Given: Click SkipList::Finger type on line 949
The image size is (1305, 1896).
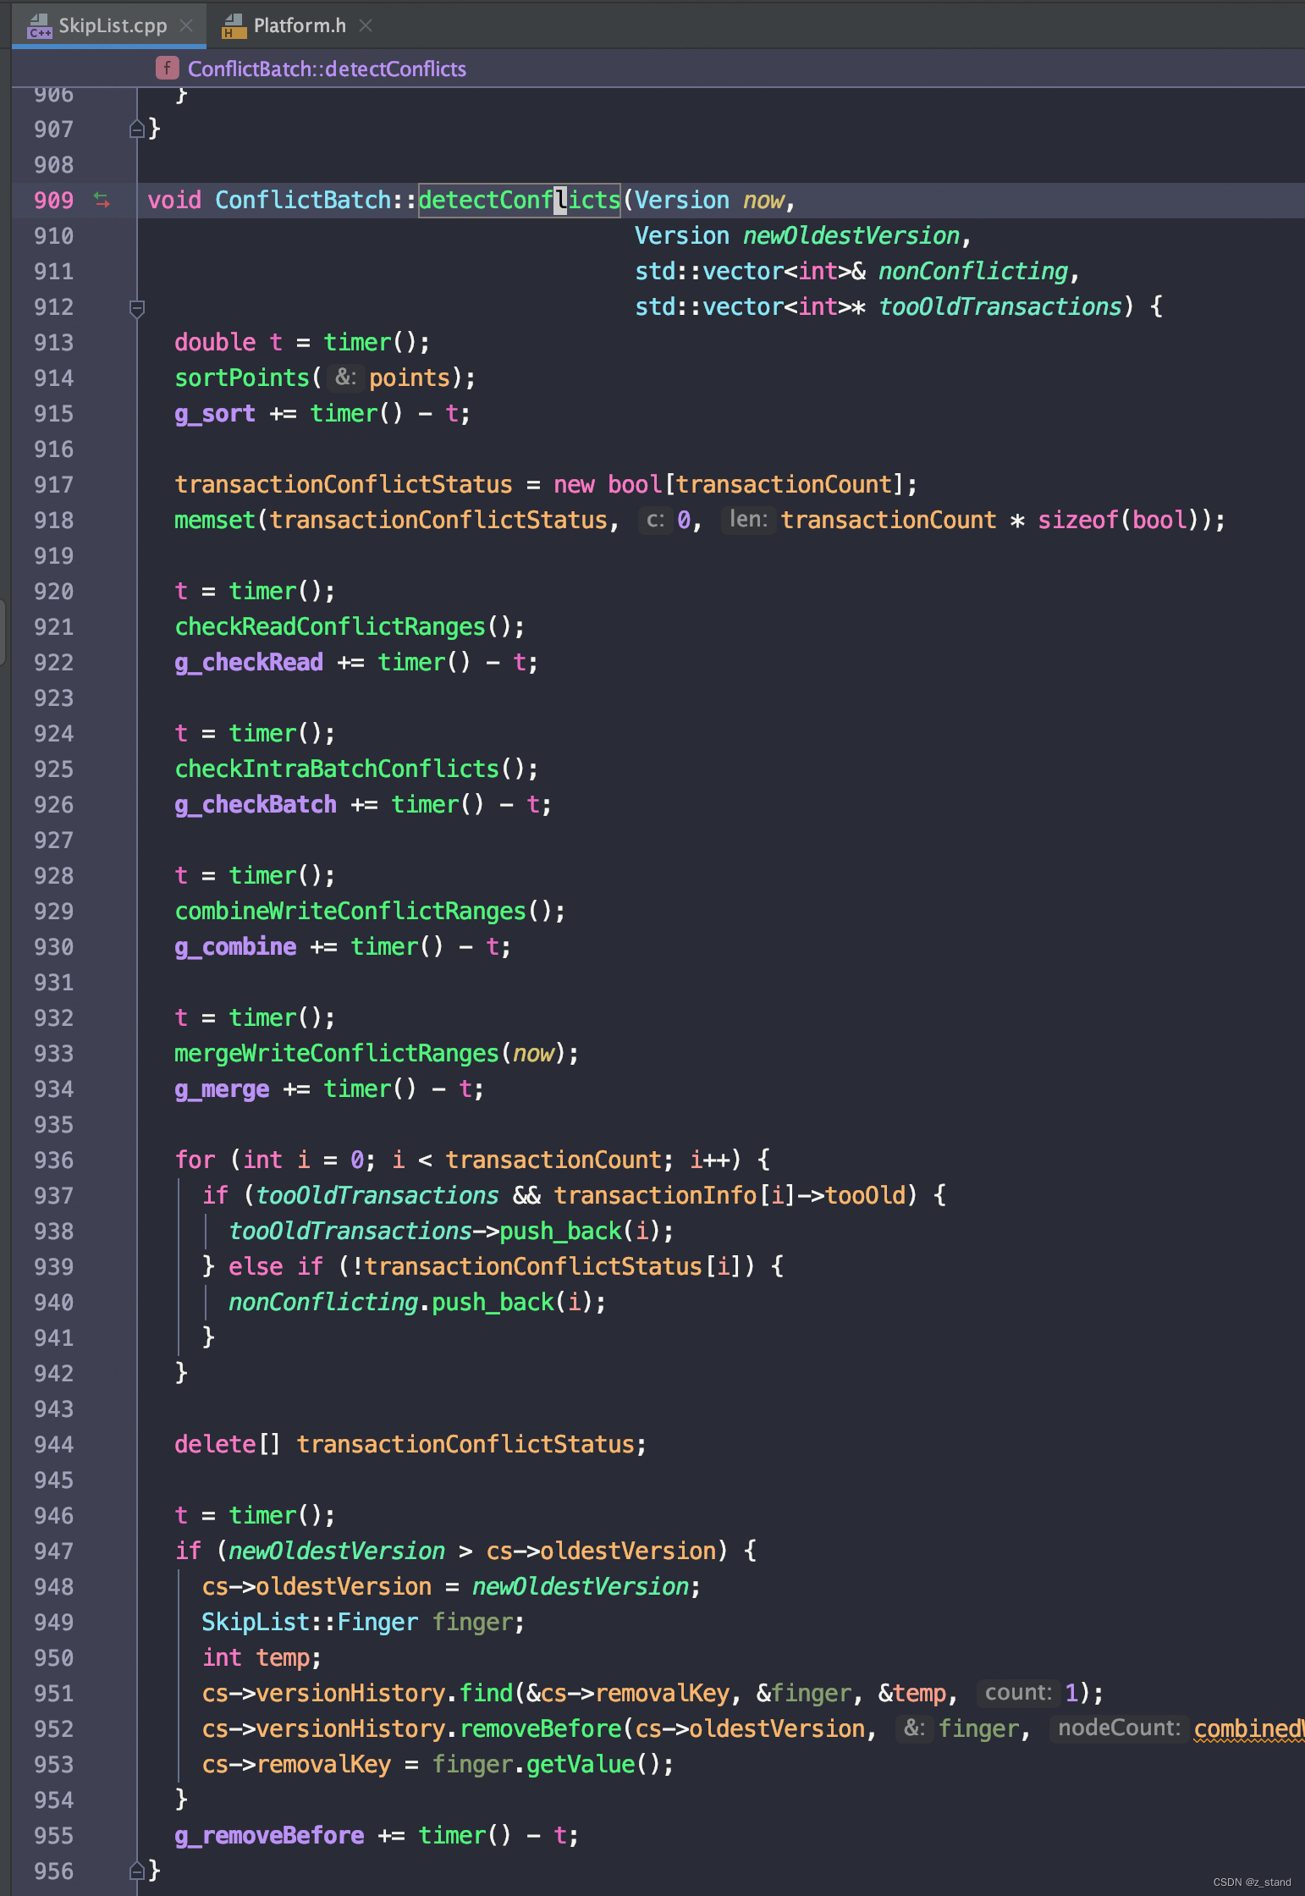Looking at the screenshot, I should coord(310,1622).
